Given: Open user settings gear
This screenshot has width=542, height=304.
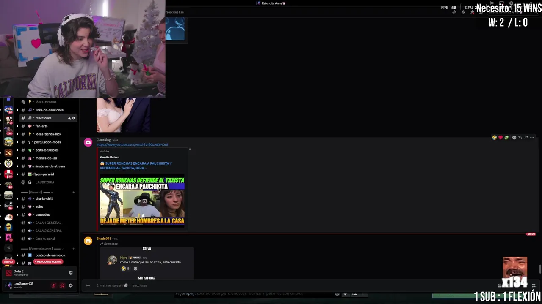Looking at the screenshot, I should [71, 285].
